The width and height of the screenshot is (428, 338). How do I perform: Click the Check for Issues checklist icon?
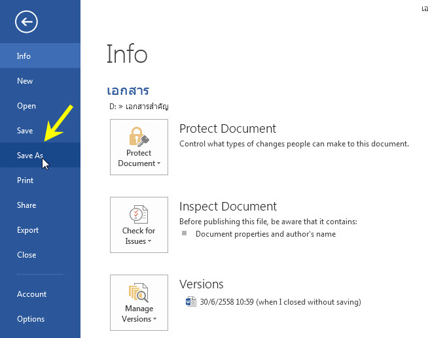point(139,214)
